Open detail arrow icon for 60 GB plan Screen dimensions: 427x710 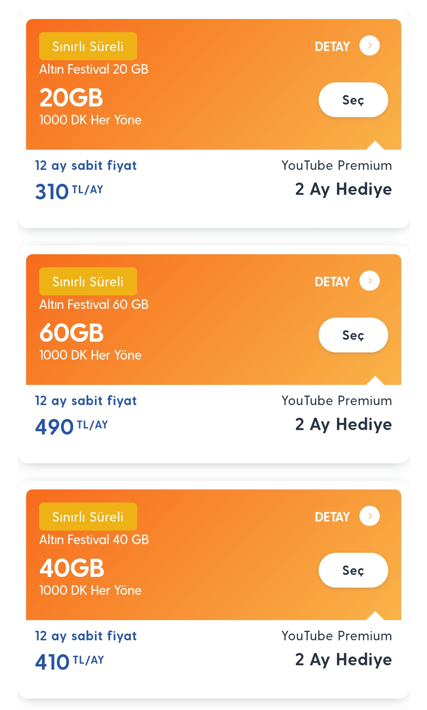(369, 281)
